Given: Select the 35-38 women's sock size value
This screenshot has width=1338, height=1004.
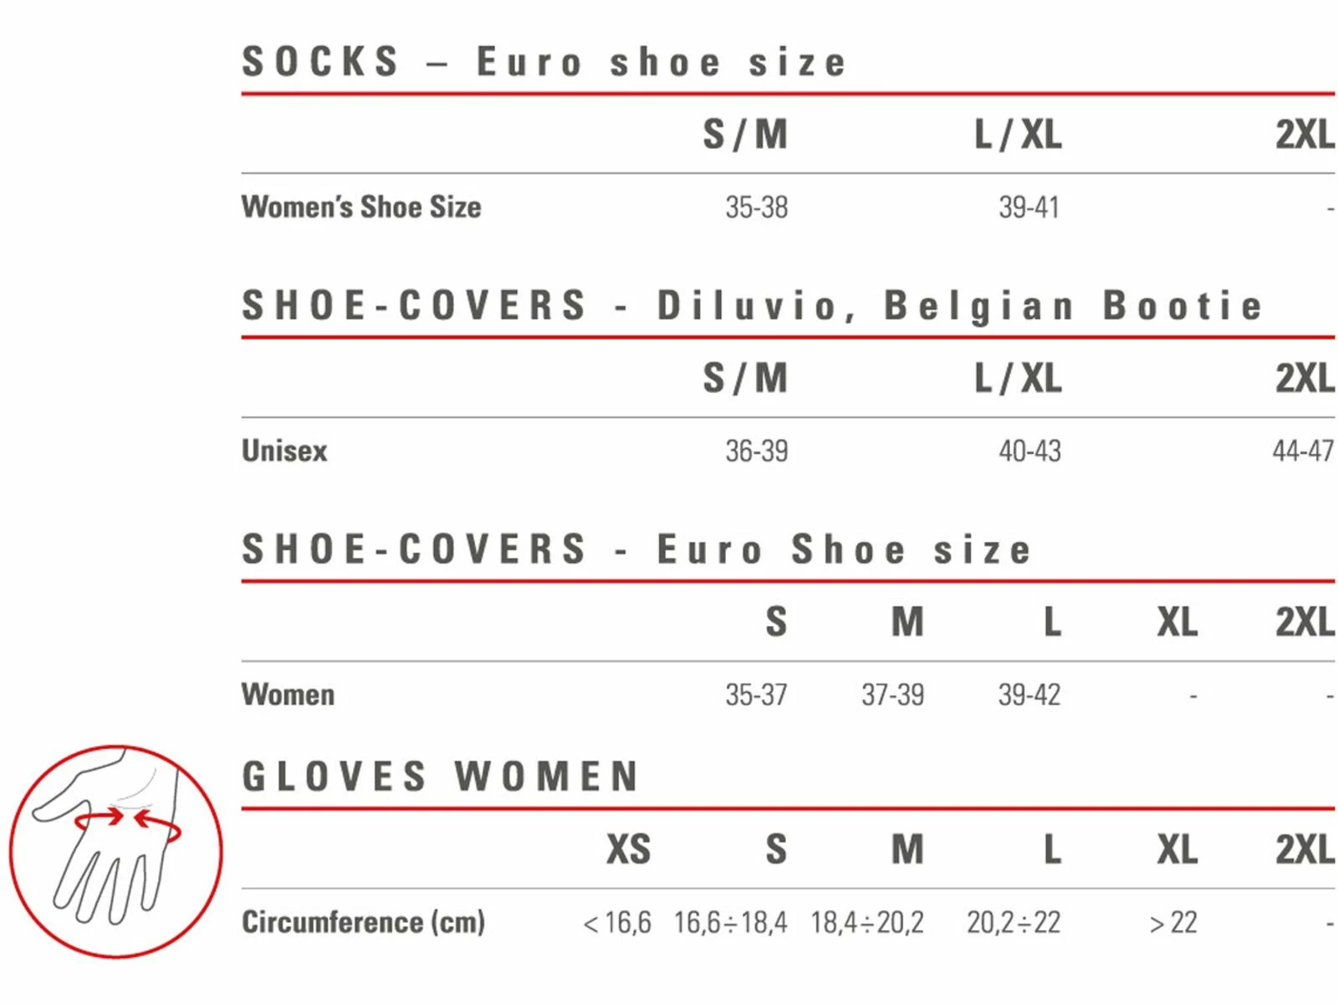Looking at the screenshot, I should 756,207.
